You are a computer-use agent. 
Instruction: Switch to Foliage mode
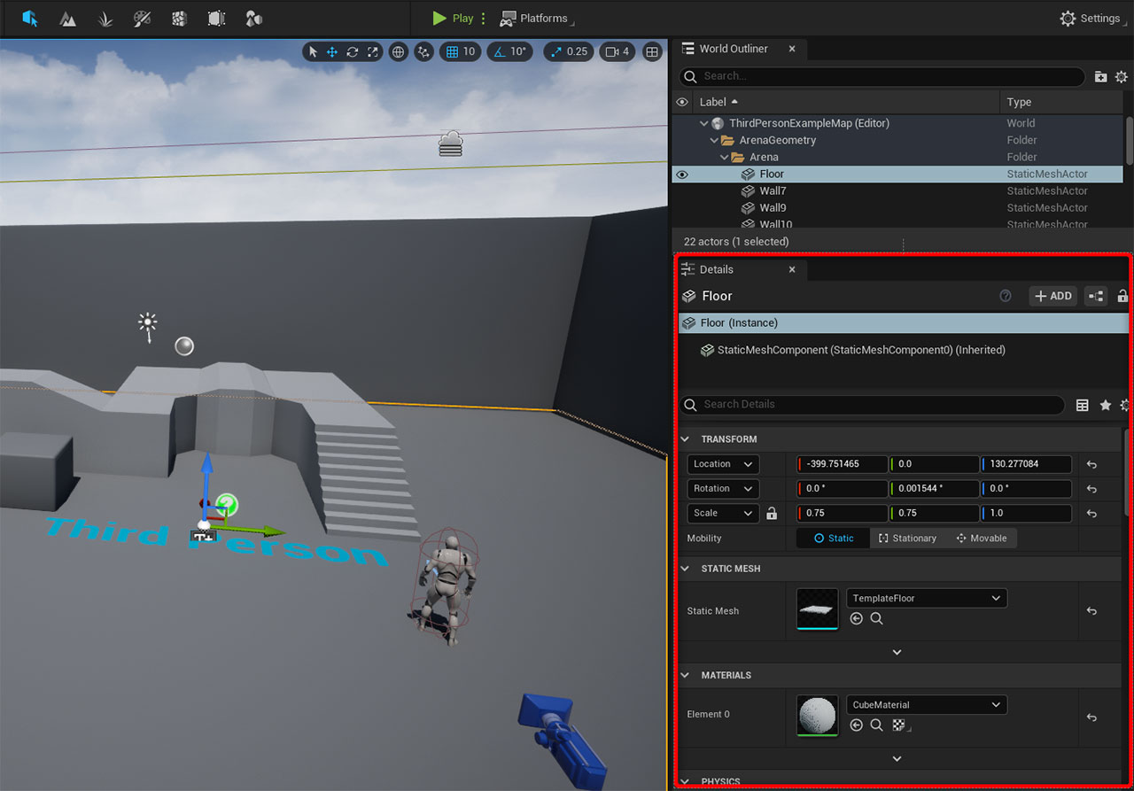point(105,18)
